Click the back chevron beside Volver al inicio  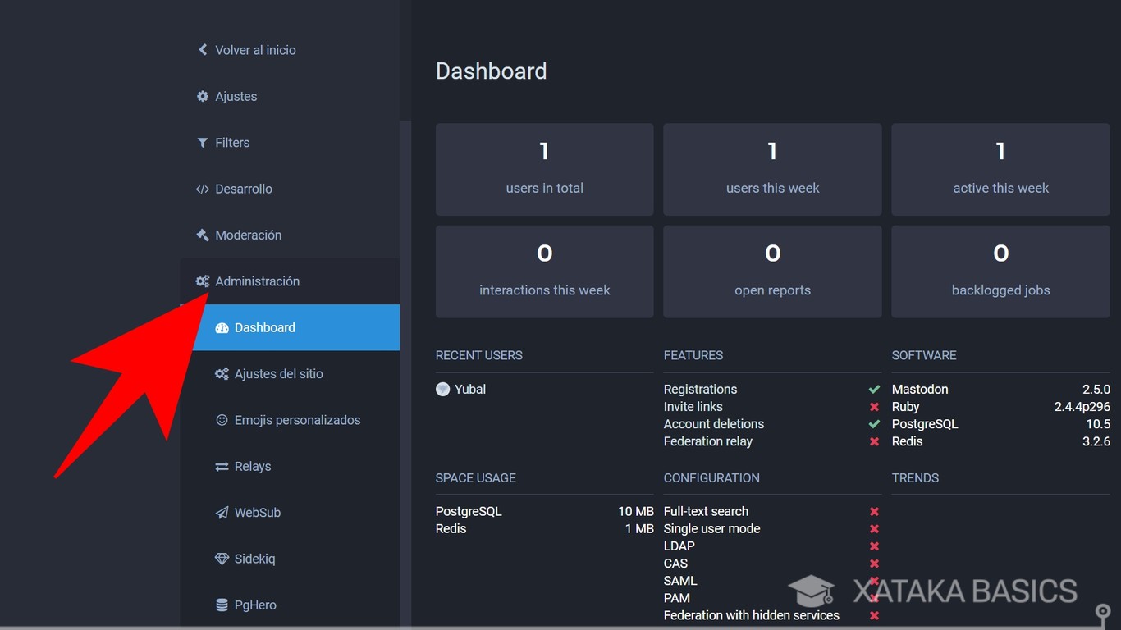click(x=202, y=49)
